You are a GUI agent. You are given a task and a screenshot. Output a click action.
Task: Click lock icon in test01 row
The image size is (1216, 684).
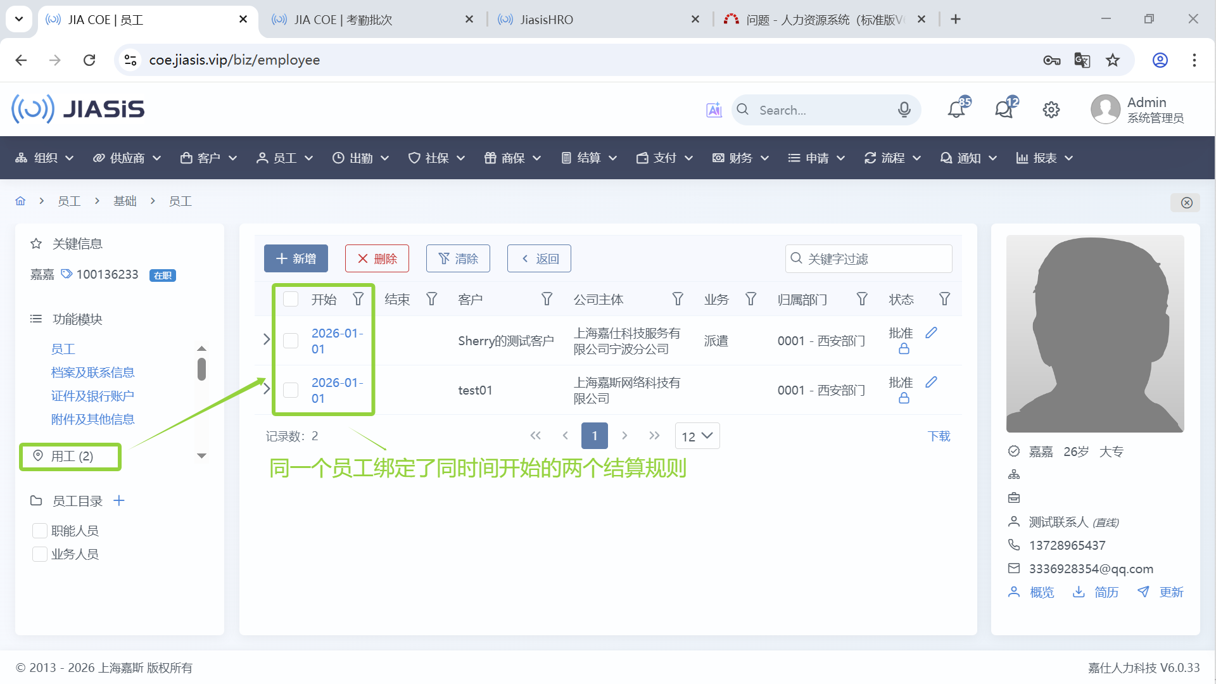pos(904,398)
